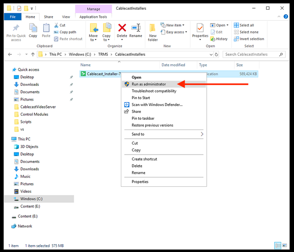294x252 pixels.
Task: Choose Create shortcut in context menu
Action: (x=164, y=159)
